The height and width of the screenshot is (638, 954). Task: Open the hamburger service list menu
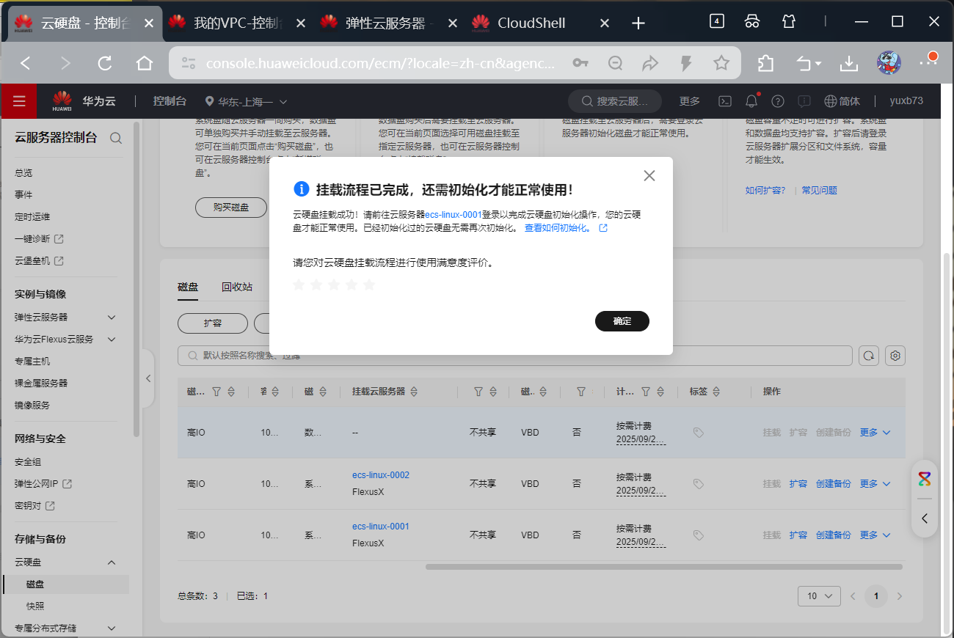[x=19, y=101]
